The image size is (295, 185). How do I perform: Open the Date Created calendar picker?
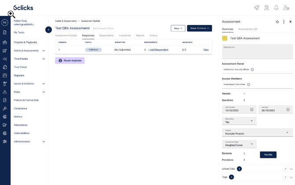pyautogui.click(x=252, y=109)
